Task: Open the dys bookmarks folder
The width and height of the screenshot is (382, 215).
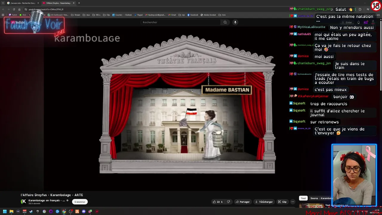Action: (181, 15)
